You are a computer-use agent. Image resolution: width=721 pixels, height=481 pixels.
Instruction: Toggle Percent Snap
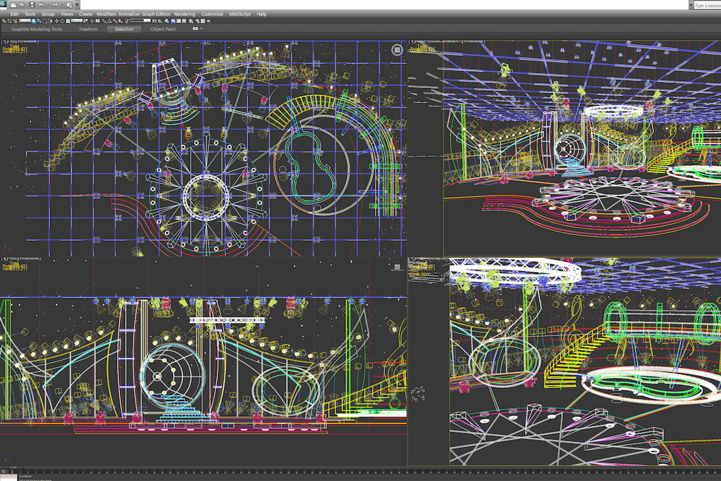(114, 20)
